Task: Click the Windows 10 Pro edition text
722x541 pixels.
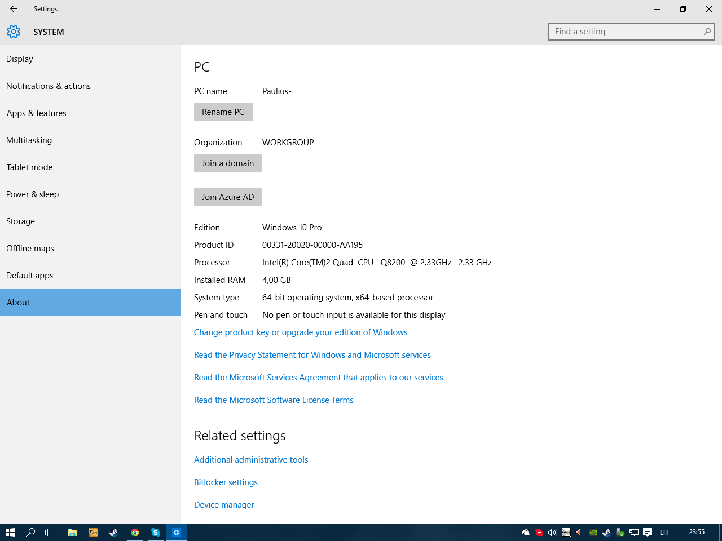Action: [x=292, y=228]
